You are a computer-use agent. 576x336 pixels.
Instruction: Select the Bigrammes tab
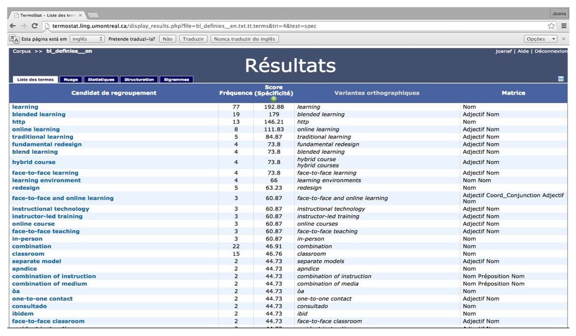tap(177, 80)
